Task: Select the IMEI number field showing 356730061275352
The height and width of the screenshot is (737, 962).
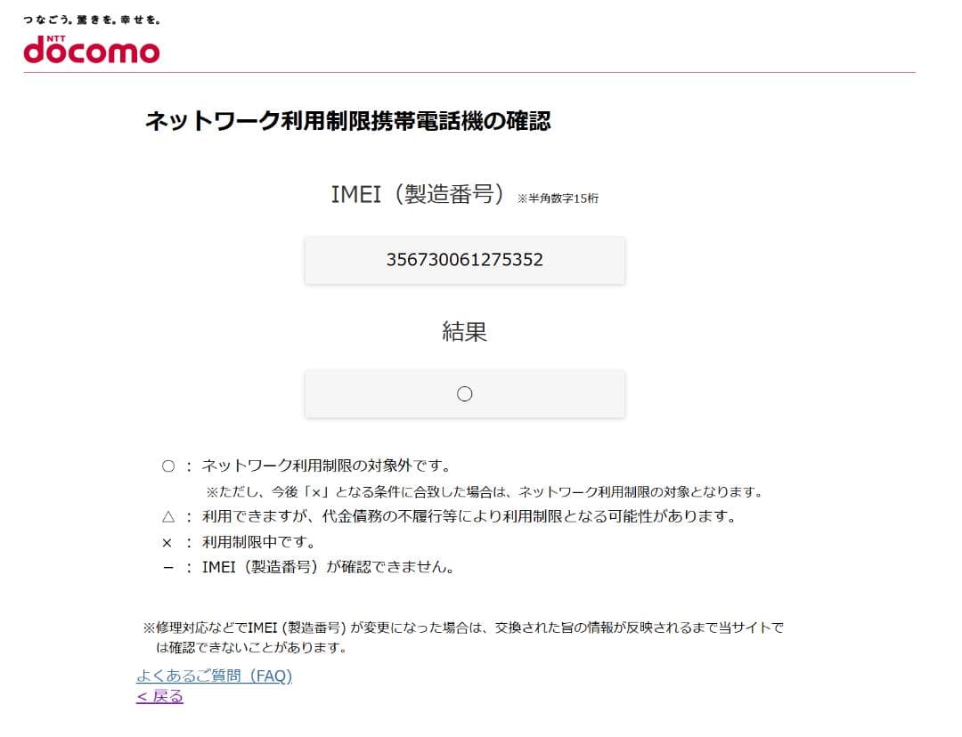Action: click(464, 260)
